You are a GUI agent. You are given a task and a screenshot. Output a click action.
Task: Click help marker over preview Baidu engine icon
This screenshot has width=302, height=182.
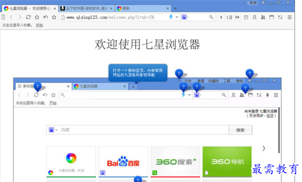(x=197, y=87)
